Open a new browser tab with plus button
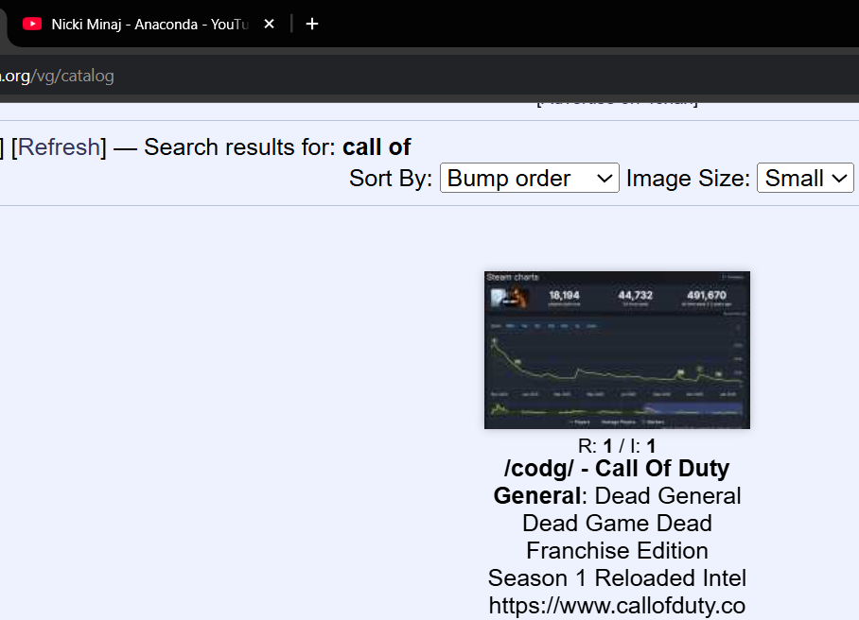The image size is (859, 620). coord(311,24)
